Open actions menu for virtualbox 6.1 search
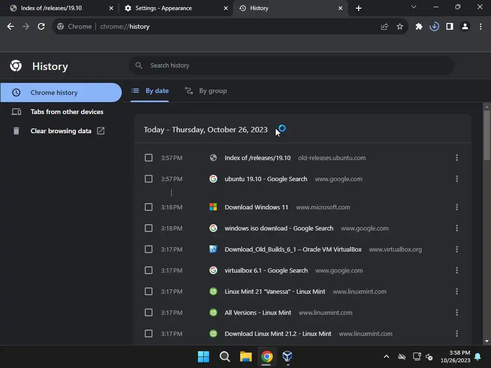Viewport: 491px width, 368px height. pos(457,270)
